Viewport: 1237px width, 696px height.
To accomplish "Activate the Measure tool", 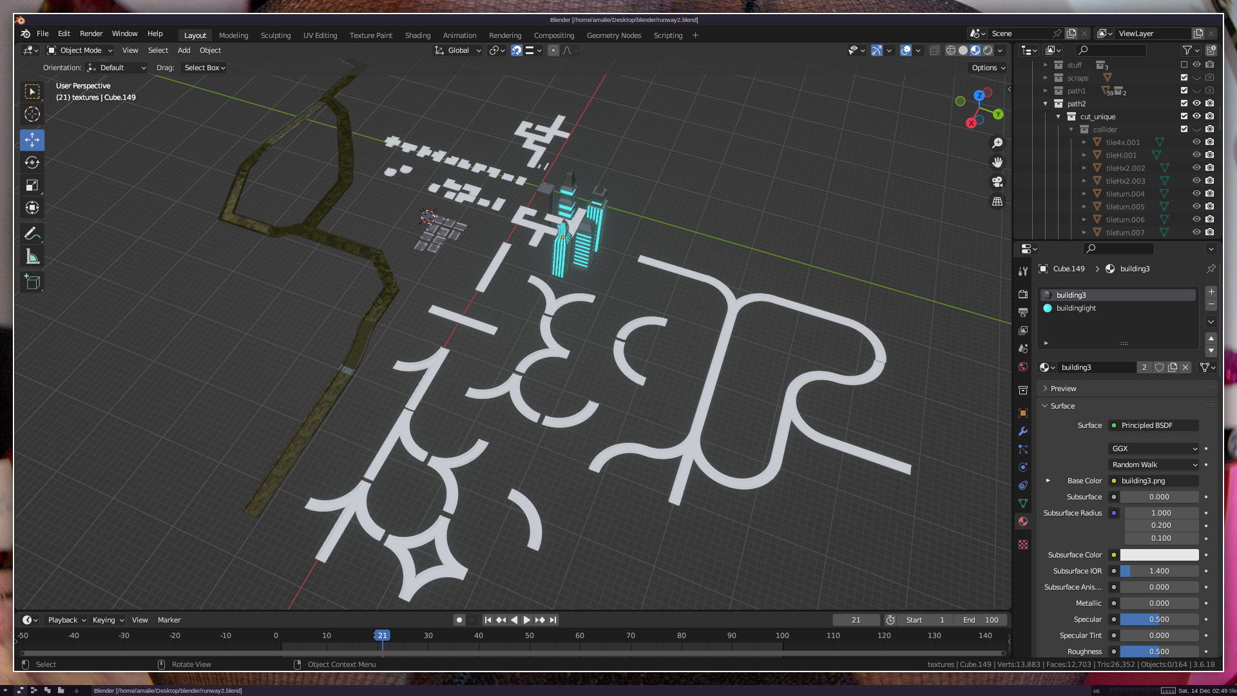I will (32, 257).
